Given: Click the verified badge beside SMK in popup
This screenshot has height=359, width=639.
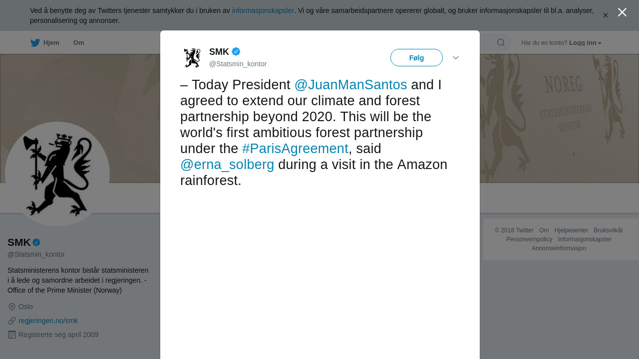Looking at the screenshot, I should pos(236,51).
